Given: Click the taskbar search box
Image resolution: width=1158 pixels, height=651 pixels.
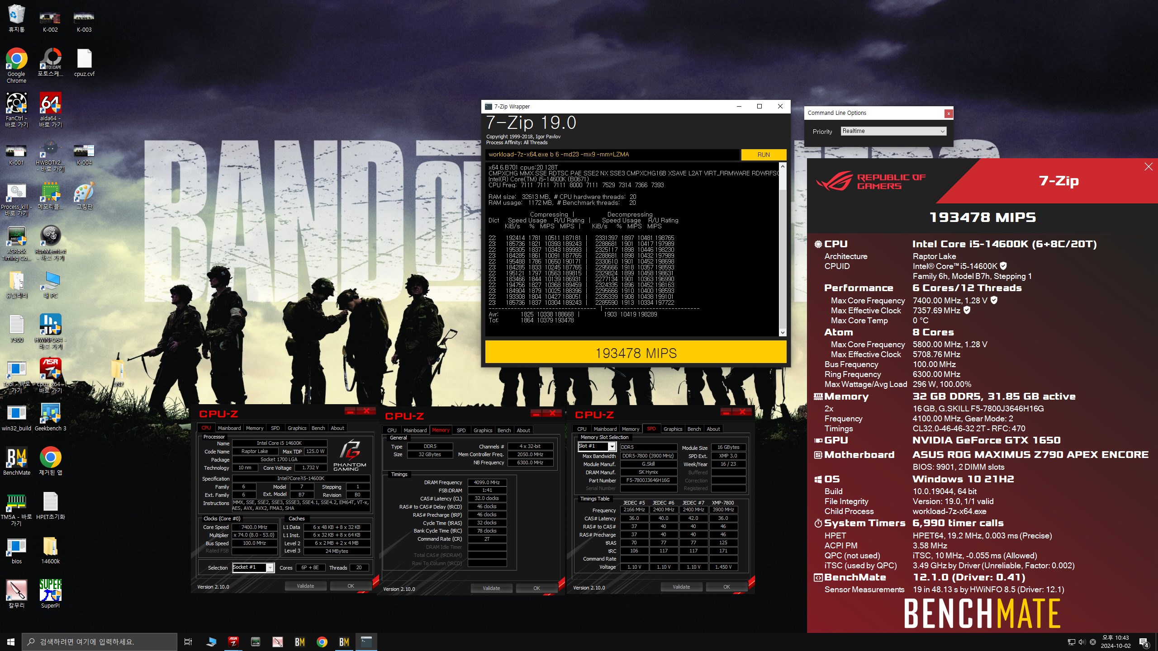Looking at the screenshot, I should coord(100,642).
